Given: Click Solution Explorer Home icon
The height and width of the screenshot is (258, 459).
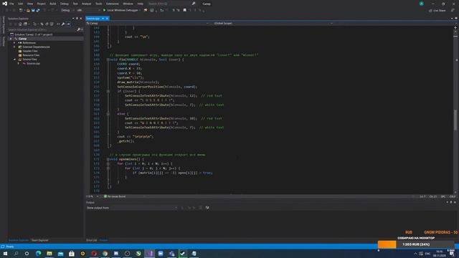Looking at the screenshot, I should (20, 24).
